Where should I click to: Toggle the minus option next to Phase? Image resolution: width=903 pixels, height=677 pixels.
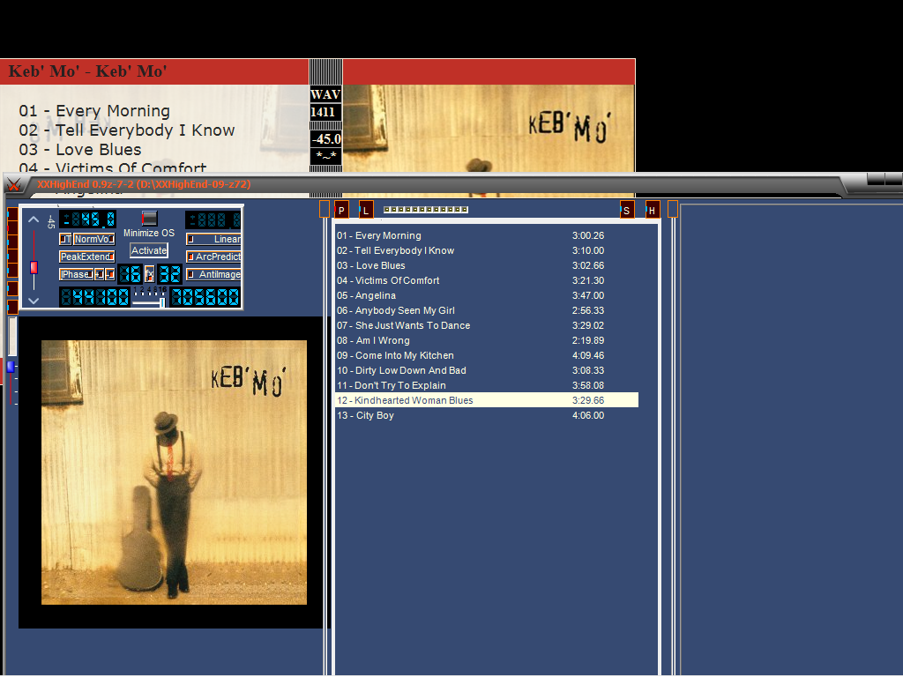(x=109, y=275)
